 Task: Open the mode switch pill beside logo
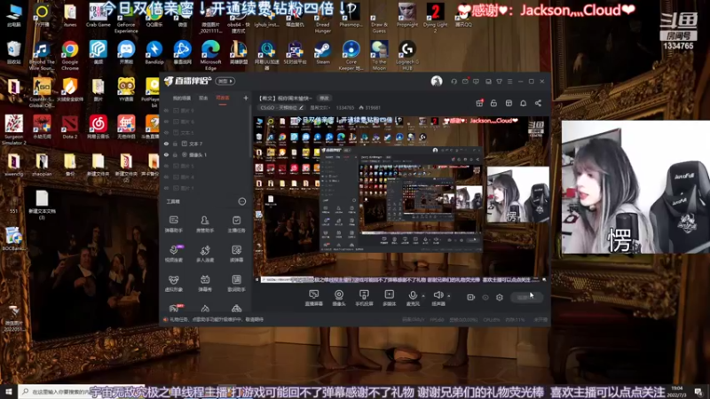(x=225, y=81)
